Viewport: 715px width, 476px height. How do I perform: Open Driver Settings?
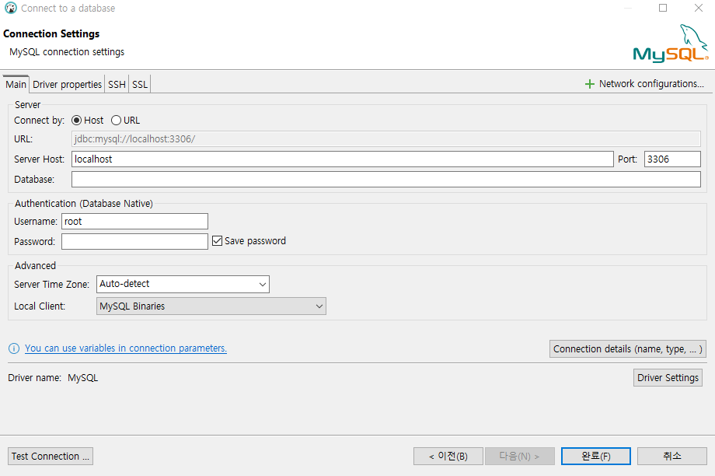668,377
